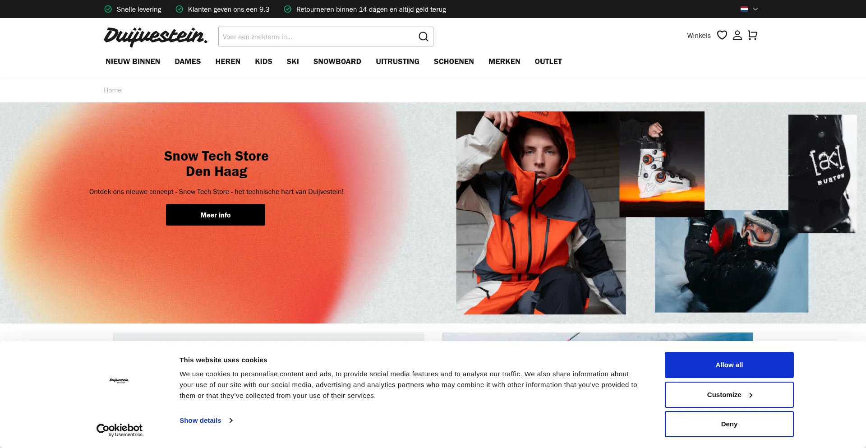Open the Customize cookie options
The image size is (866, 448).
tap(729, 395)
